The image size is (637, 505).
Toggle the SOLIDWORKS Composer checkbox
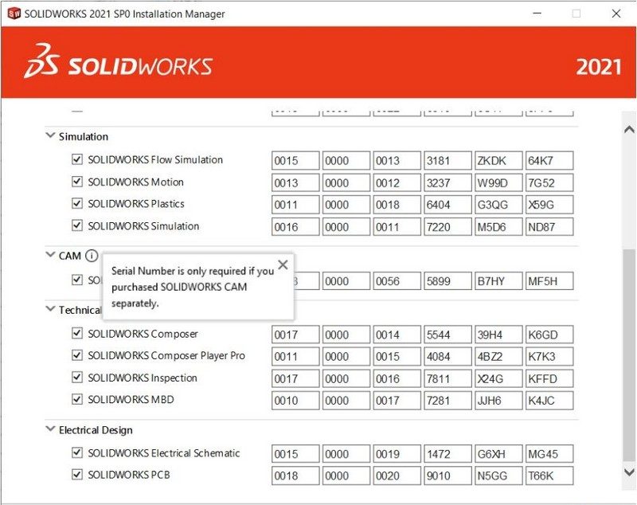77,333
